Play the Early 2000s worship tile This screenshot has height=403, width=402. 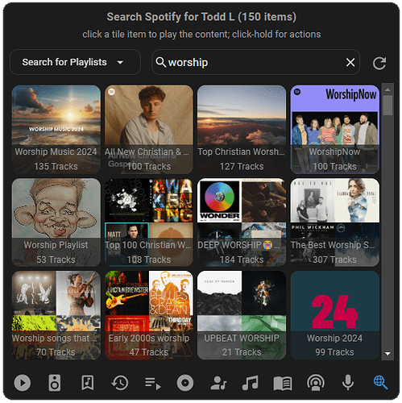pos(149,315)
